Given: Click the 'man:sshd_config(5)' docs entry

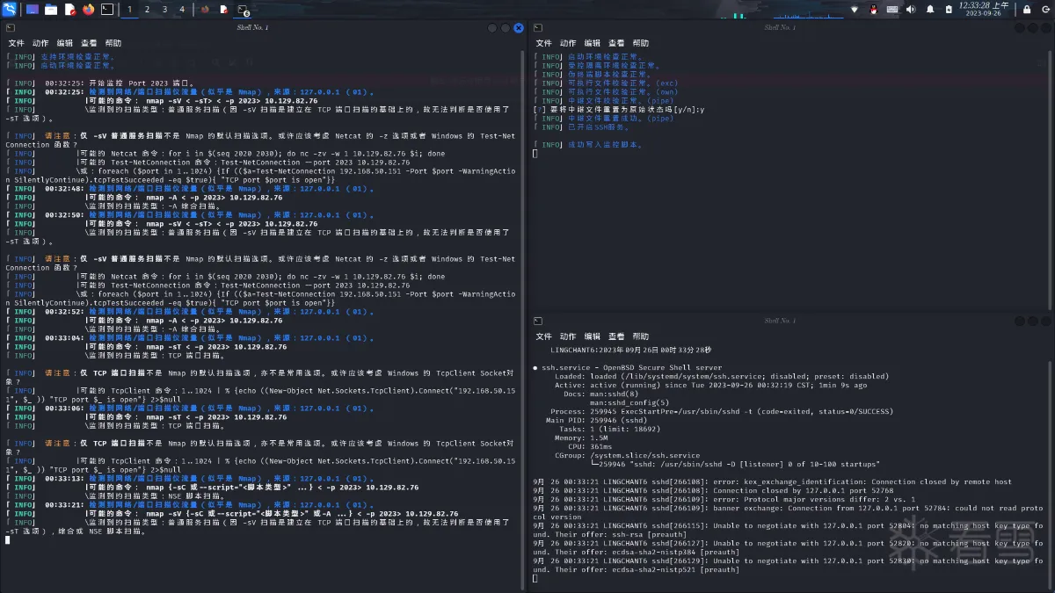Looking at the screenshot, I should (629, 403).
